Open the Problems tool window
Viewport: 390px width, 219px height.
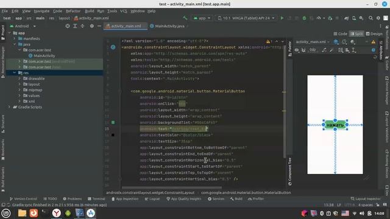point(73,199)
